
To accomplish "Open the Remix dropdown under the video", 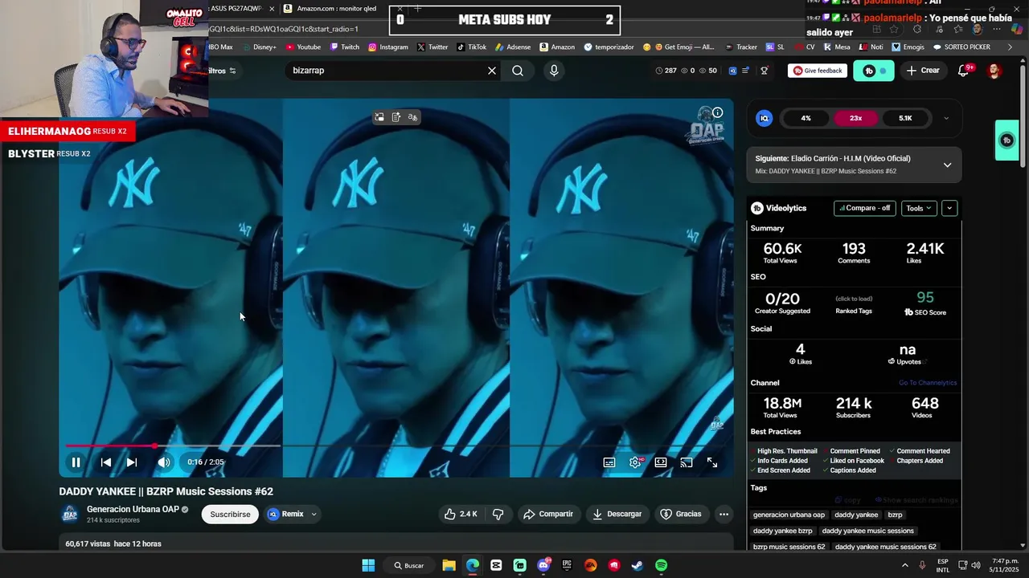I will pos(293,514).
